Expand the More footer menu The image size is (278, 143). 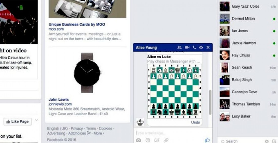(98, 133)
